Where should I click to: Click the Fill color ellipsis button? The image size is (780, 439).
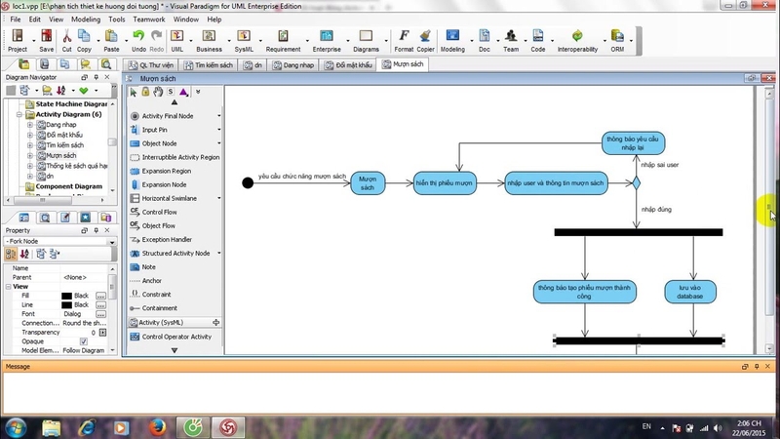100,296
